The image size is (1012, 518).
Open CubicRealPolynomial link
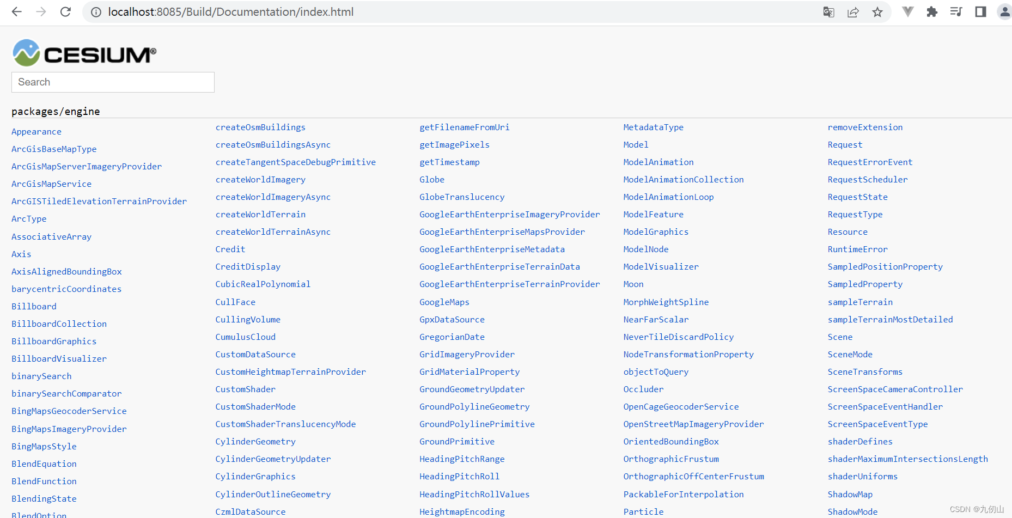[x=263, y=284]
